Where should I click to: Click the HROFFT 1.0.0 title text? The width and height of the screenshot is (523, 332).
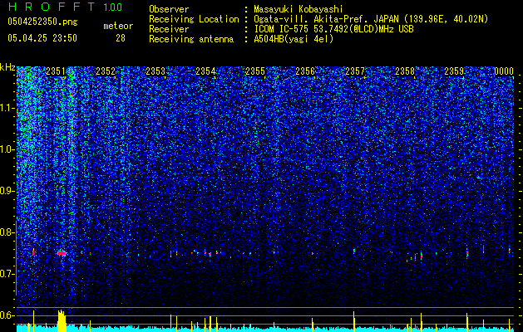[65, 7]
